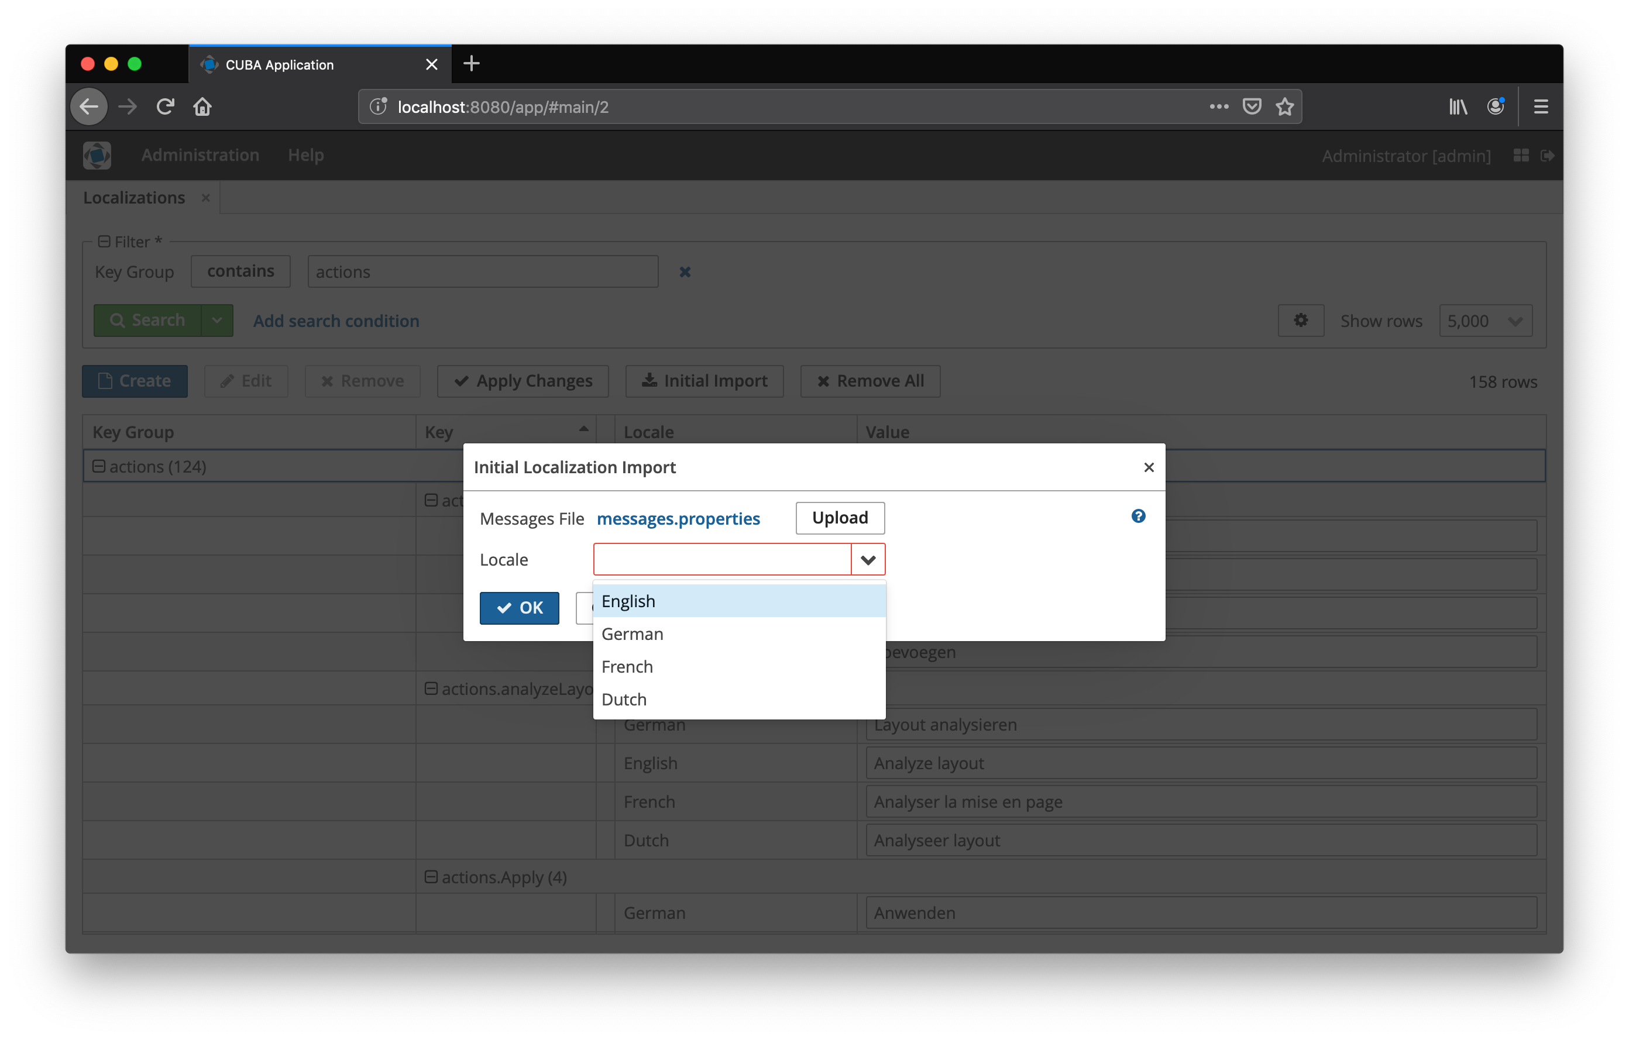The image size is (1629, 1040).
Task: Click the Locale input field
Action: pos(722,559)
